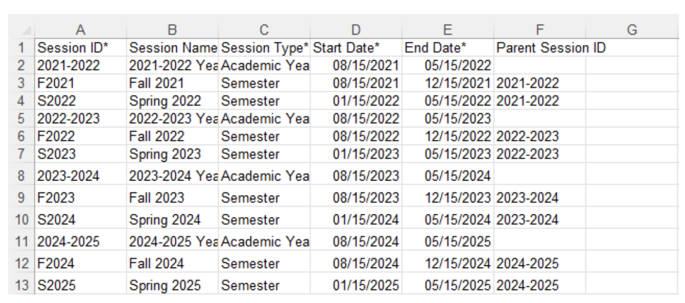This screenshot has width=685, height=303.
Task: Select cell with session ID 2023-2024
Action: click(x=81, y=176)
